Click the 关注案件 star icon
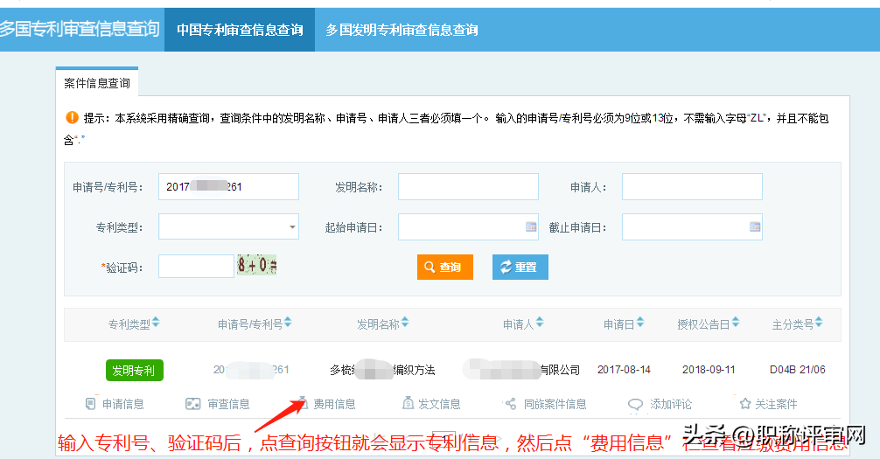 point(745,404)
